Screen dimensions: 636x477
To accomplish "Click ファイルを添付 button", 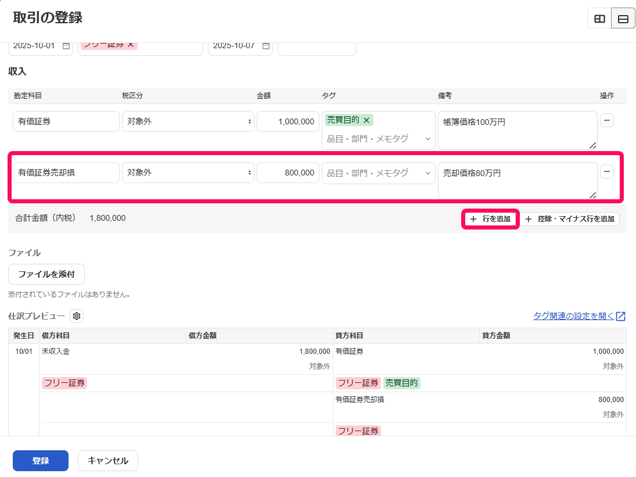I will (46, 274).
